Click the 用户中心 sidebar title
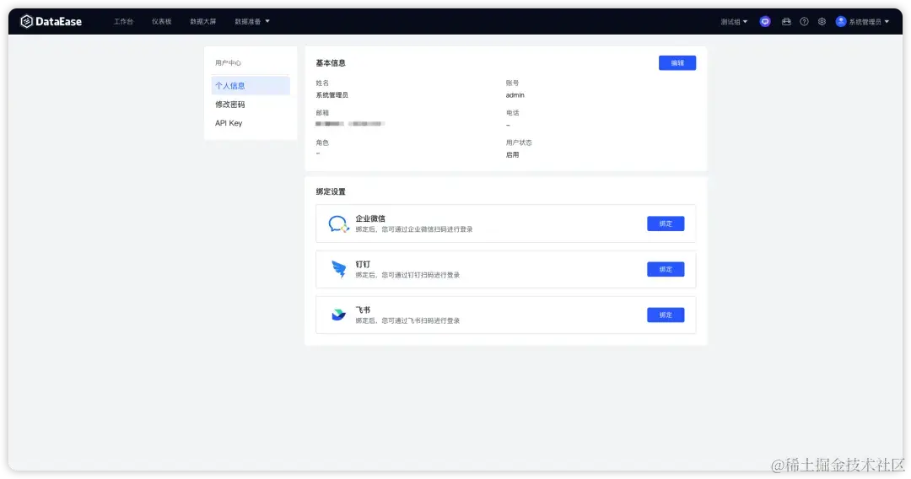Screen dimensions: 911x479 pyautogui.click(x=229, y=62)
